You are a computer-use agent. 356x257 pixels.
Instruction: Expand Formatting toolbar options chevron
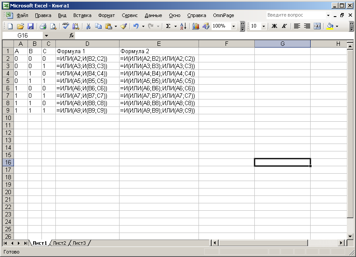352,26
